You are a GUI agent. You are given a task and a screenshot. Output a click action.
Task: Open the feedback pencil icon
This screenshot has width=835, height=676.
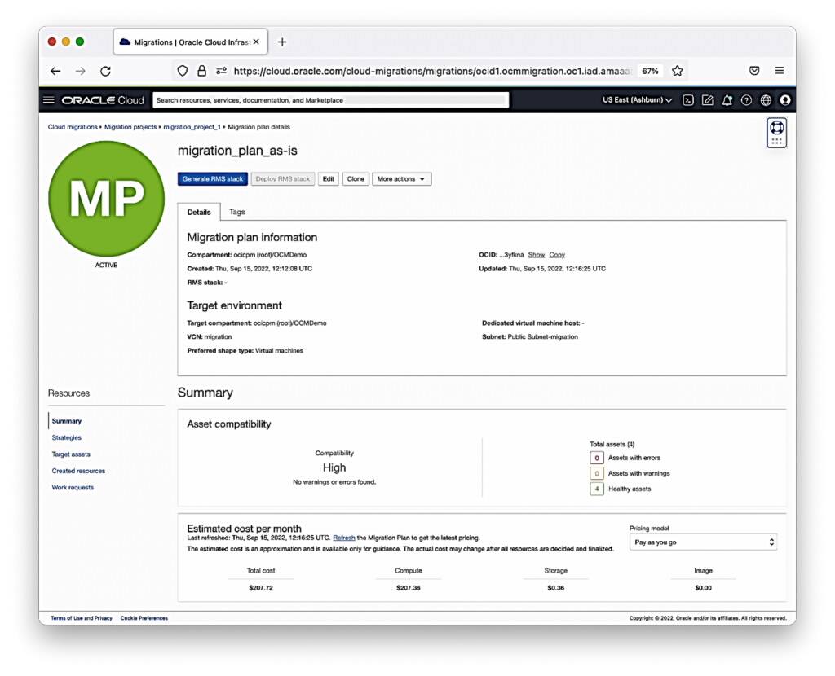pyautogui.click(x=707, y=99)
